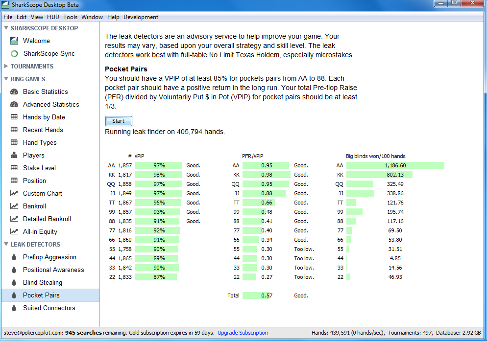
Task: Click the Detailed Bankroll chart icon
Action: [x=14, y=219]
